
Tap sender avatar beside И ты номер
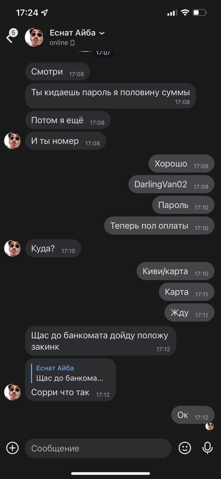[12, 141]
